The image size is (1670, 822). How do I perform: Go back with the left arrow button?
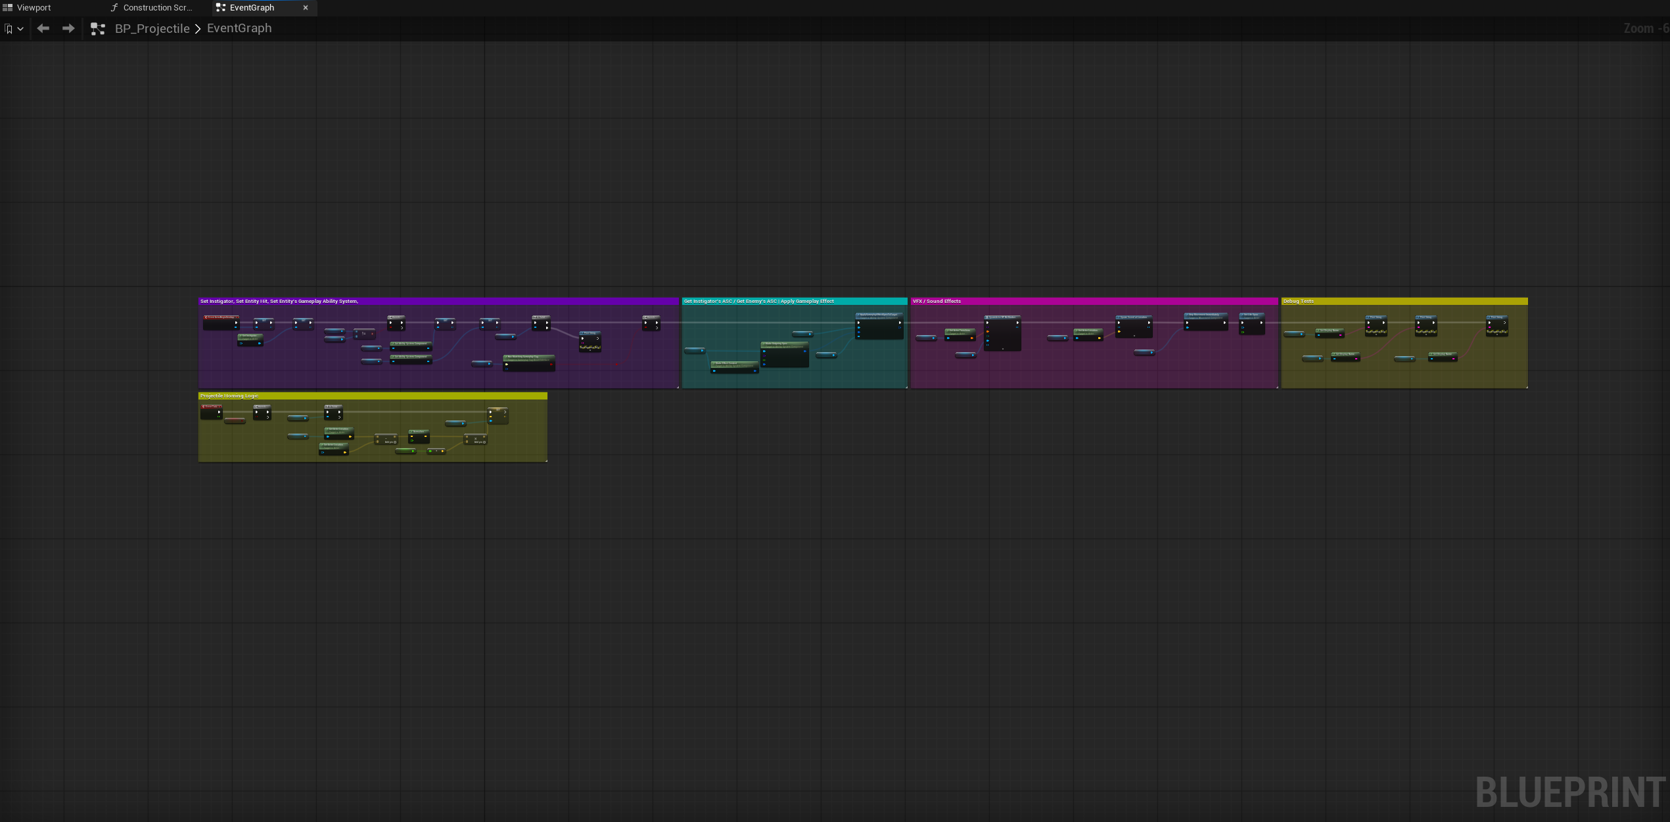(x=43, y=28)
